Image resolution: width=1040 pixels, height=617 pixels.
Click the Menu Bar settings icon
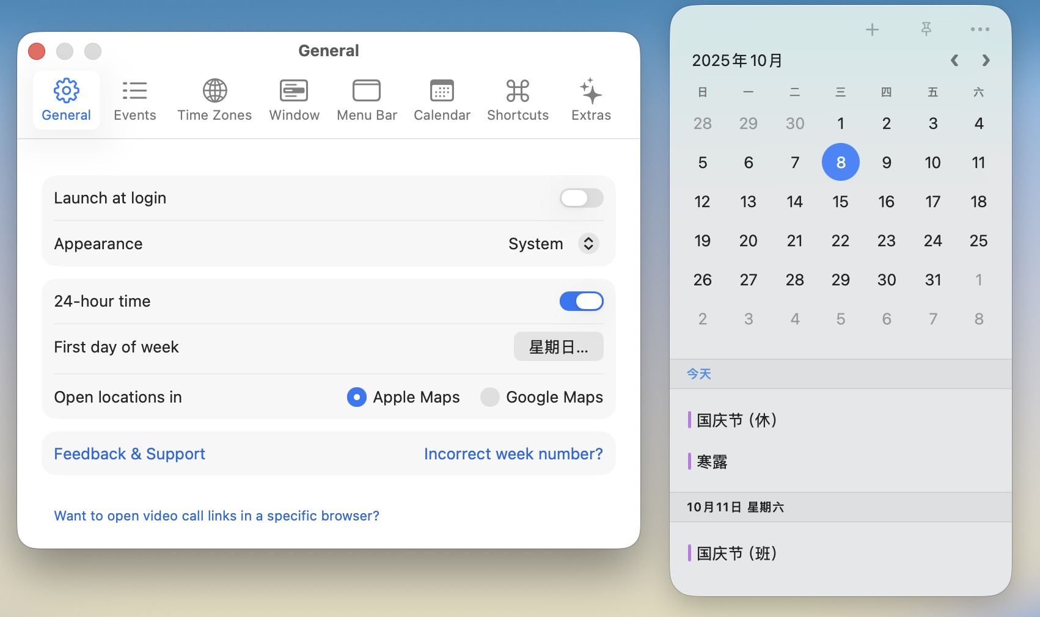point(366,100)
